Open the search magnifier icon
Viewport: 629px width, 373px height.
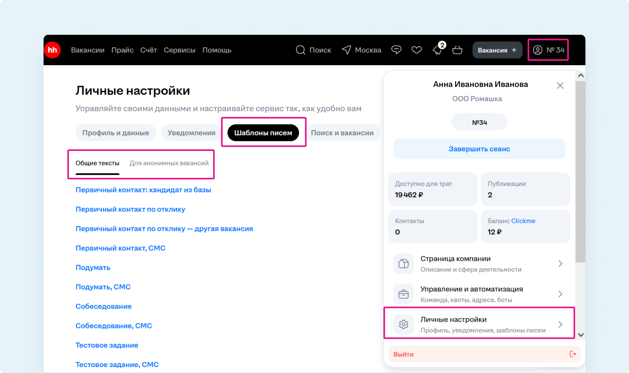301,50
